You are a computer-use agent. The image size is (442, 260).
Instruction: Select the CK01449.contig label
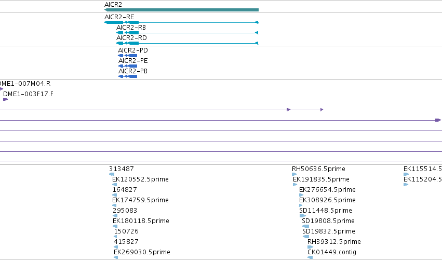tap(332, 252)
